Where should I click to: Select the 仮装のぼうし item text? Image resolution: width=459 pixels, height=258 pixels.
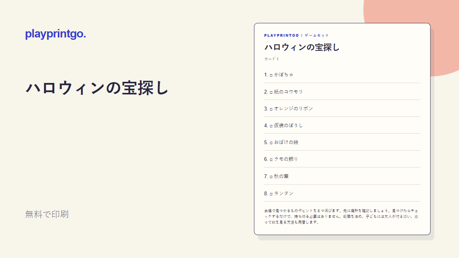pyautogui.click(x=288, y=125)
